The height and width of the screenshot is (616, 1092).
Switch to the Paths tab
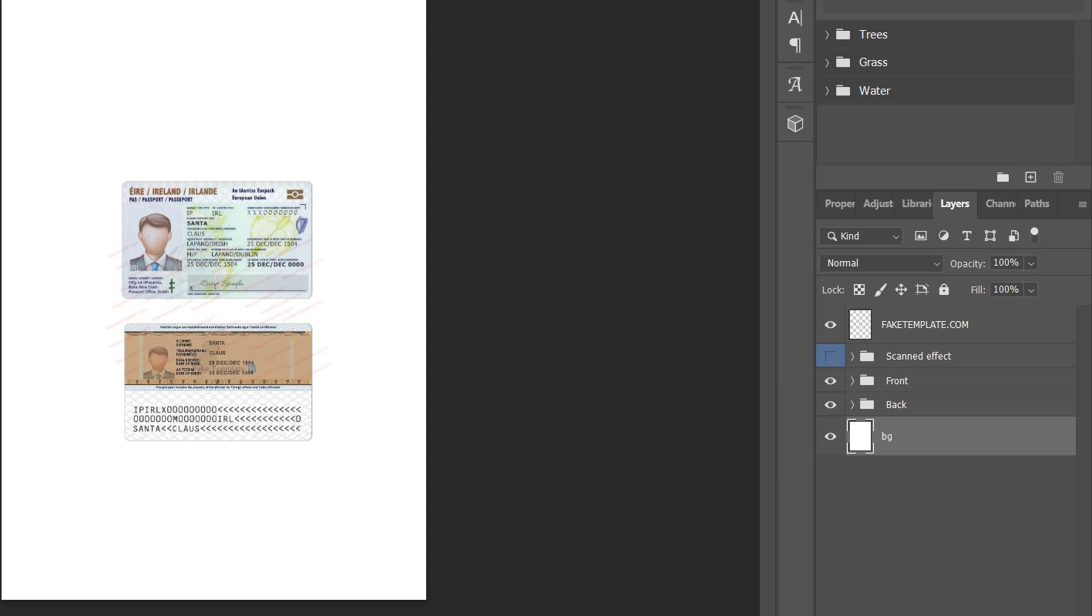1036,203
